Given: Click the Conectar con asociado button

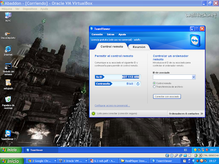Looking at the screenshot, I should 167,96.
